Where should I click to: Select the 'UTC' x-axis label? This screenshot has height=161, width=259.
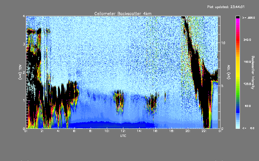pyautogui.click(x=123, y=136)
